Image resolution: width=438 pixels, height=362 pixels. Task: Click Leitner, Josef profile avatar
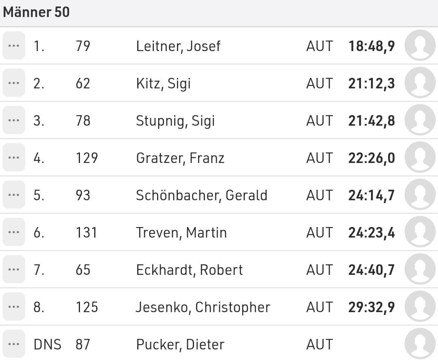coord(420,45)
